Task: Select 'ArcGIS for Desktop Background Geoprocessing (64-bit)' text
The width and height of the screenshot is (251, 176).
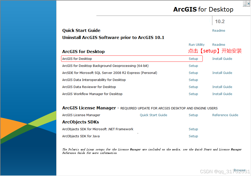Action: coord(105,66)
